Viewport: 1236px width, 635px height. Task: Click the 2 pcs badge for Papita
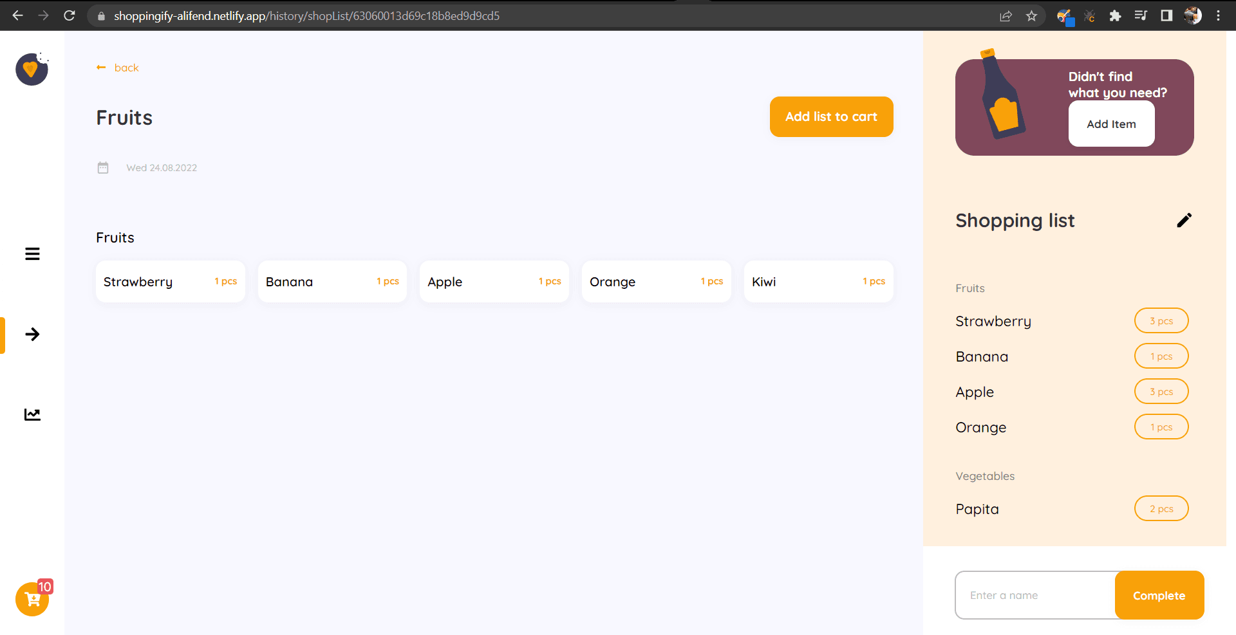click(x=1161, y=509)
